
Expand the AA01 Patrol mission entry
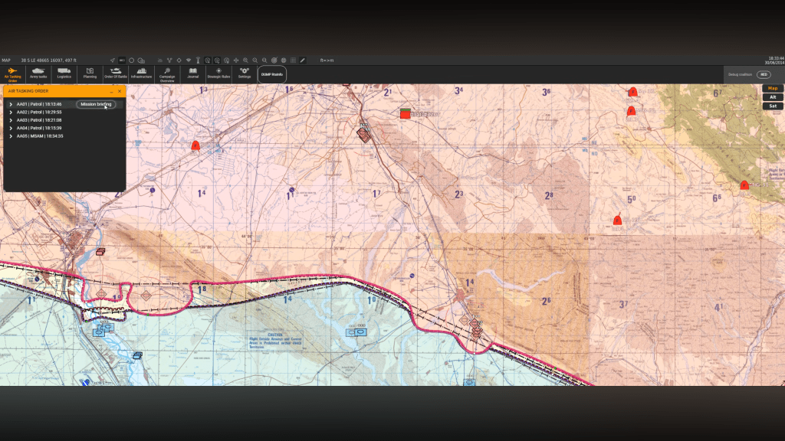[11, 104]
